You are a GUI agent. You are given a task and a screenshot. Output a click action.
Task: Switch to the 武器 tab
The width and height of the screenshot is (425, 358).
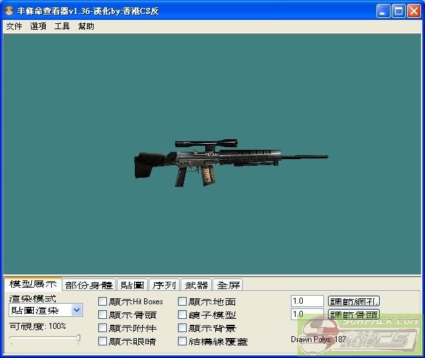click(197, 285)
